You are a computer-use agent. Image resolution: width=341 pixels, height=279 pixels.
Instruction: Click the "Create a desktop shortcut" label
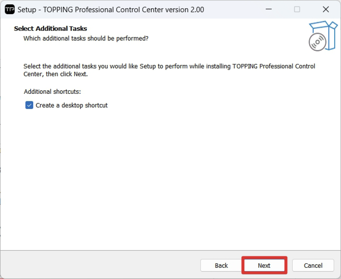71,105
